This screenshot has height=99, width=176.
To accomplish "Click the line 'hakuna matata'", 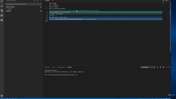I will [x=54, y=7].
